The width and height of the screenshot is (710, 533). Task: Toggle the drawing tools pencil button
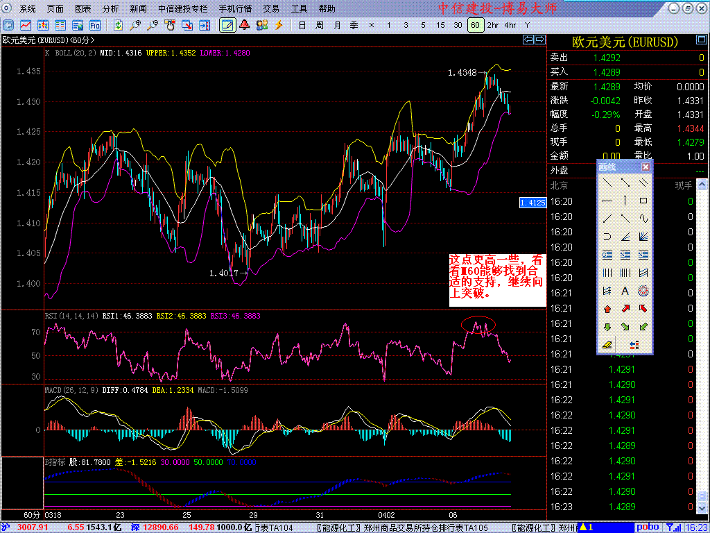(x=226, y=25)
